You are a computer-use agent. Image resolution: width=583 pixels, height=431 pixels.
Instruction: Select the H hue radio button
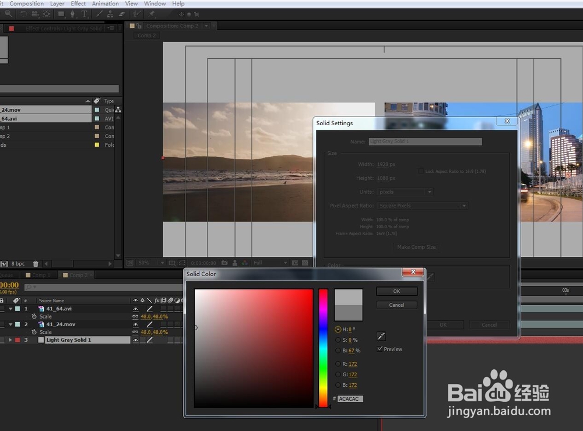[338, 329]
